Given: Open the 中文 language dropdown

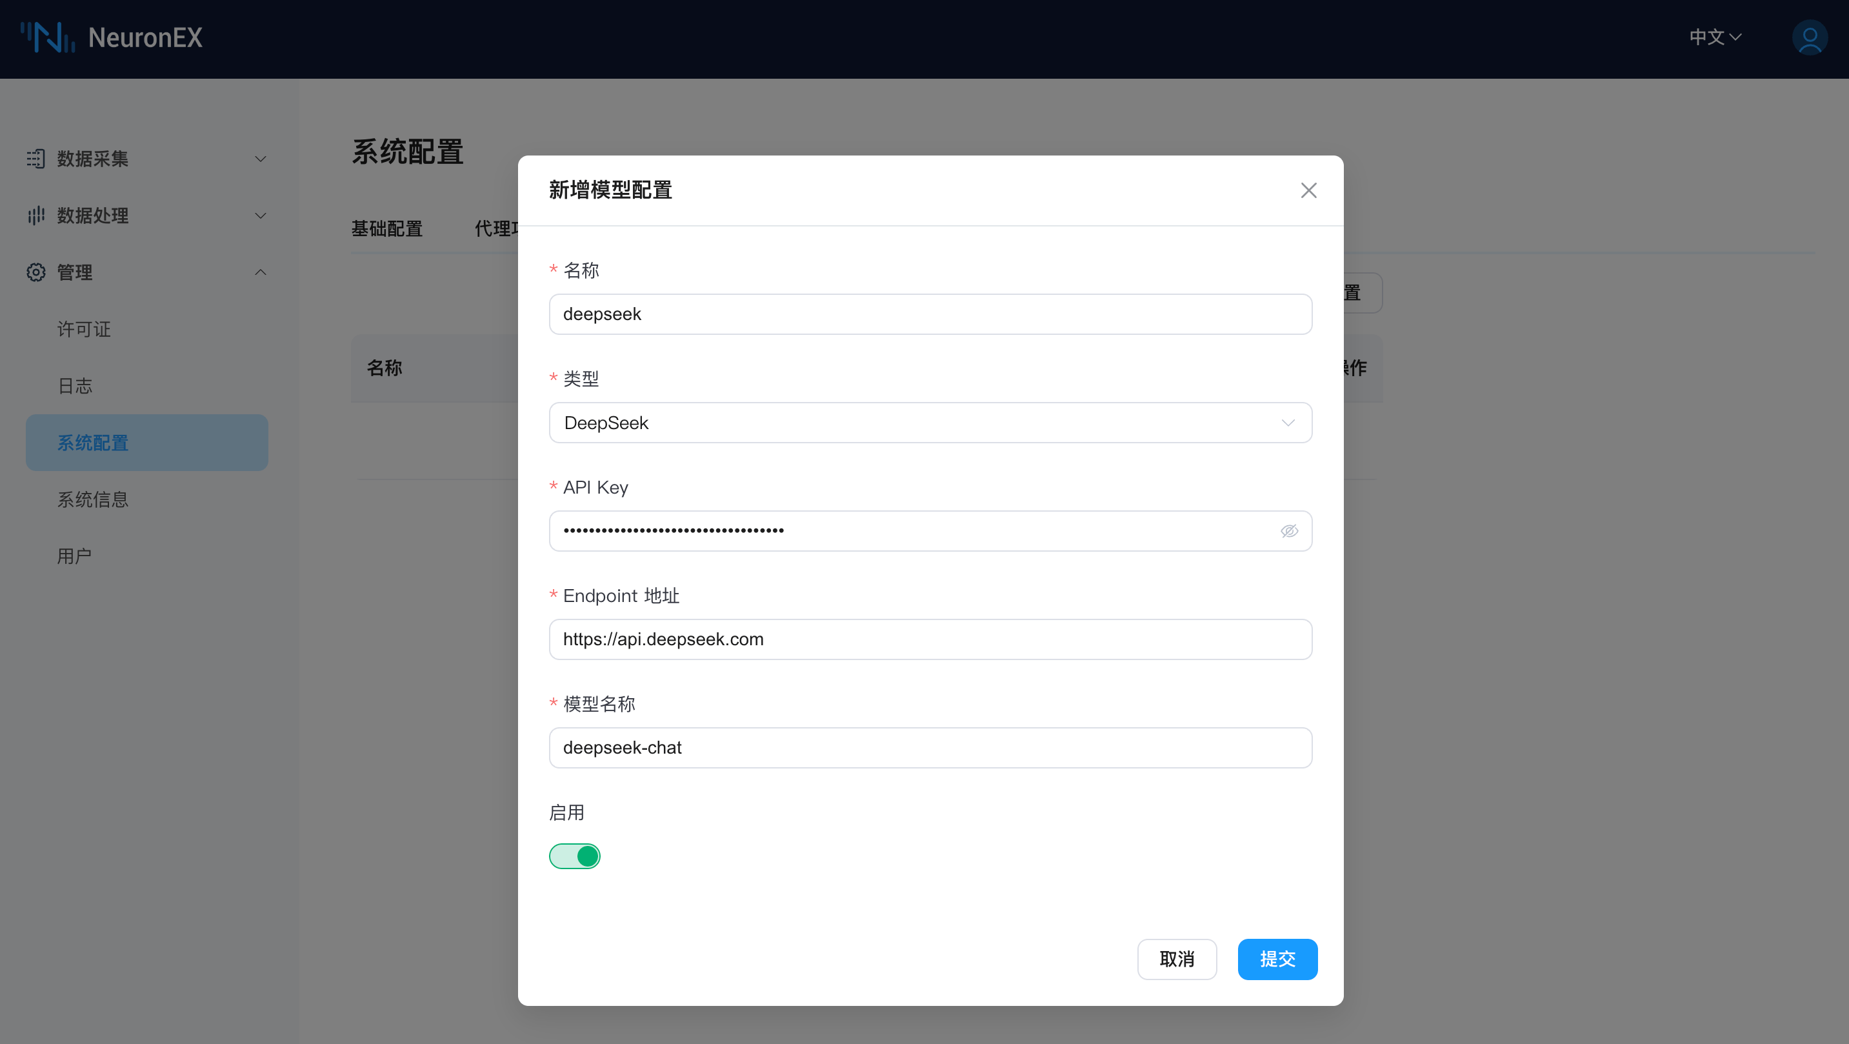Looking at the screenshot, I should (1715, 37).
